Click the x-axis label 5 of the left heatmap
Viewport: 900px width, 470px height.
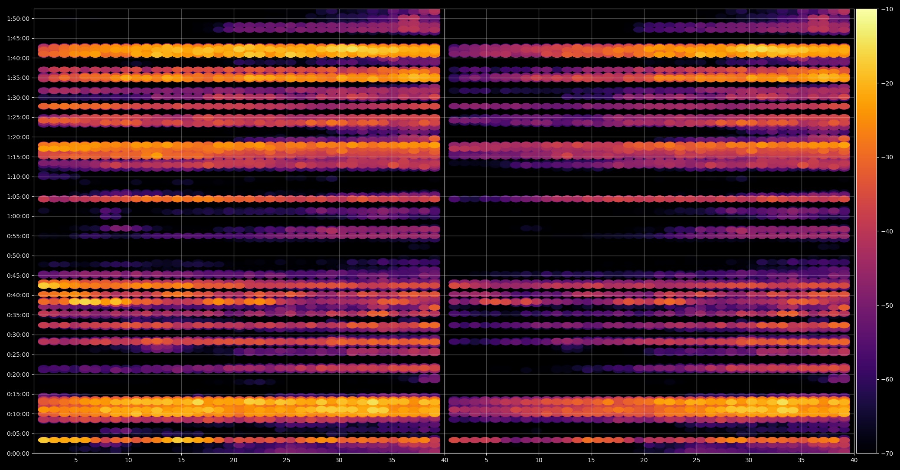click(76, 460)
